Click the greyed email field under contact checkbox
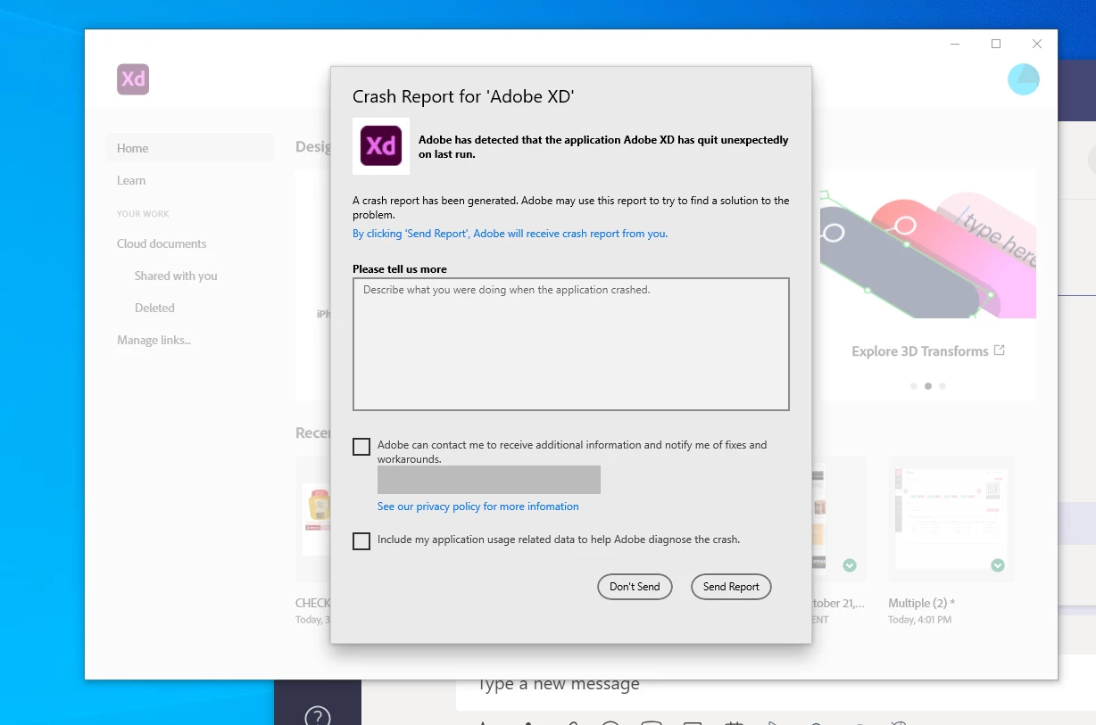The width and height of the screenshot is (1096, 725). click(x=489, y=479)
